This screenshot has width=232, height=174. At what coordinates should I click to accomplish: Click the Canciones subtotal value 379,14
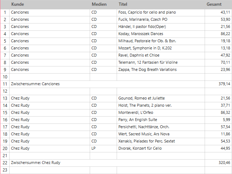coord(224,84)
